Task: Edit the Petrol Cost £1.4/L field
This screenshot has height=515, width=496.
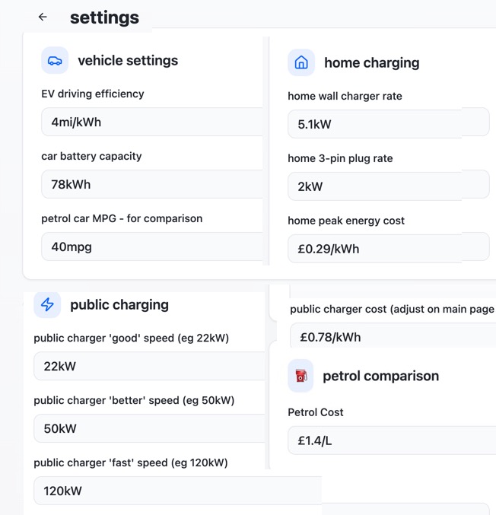Action: coord(392,440)
